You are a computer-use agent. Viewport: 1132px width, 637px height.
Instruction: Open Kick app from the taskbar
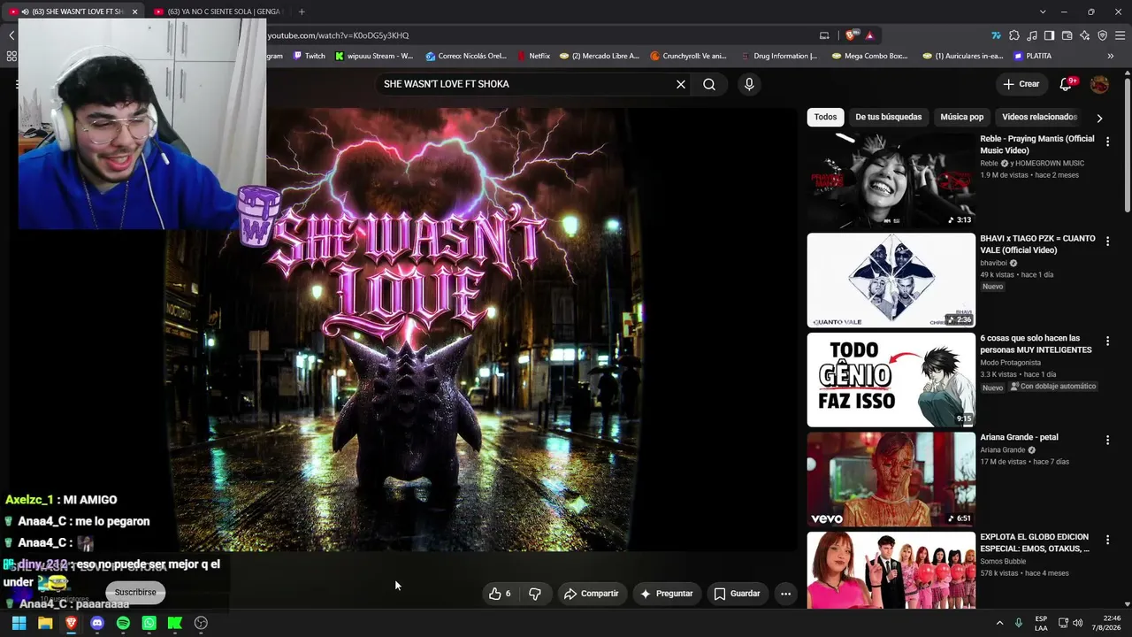coord(175,623)
